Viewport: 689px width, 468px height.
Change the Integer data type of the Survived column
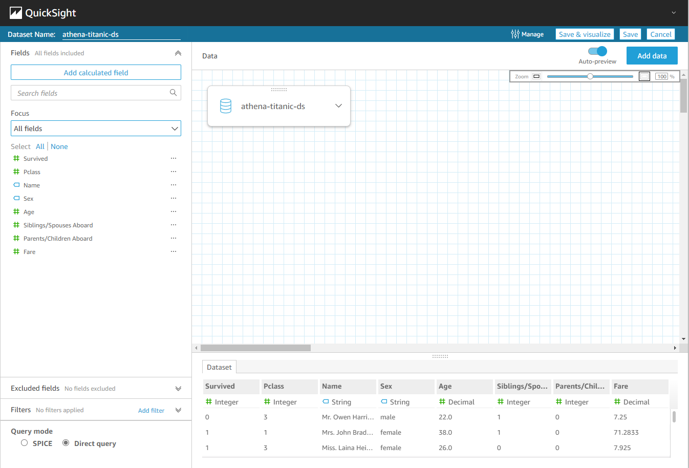[x=222, y=402]
